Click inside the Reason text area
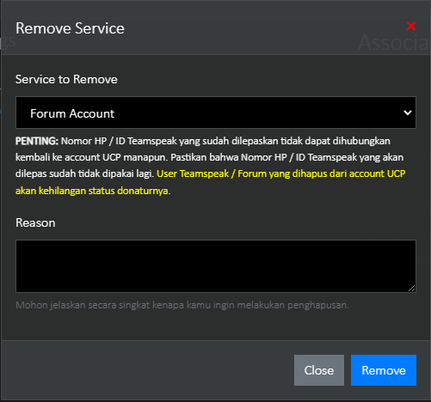 coord(216,266)
